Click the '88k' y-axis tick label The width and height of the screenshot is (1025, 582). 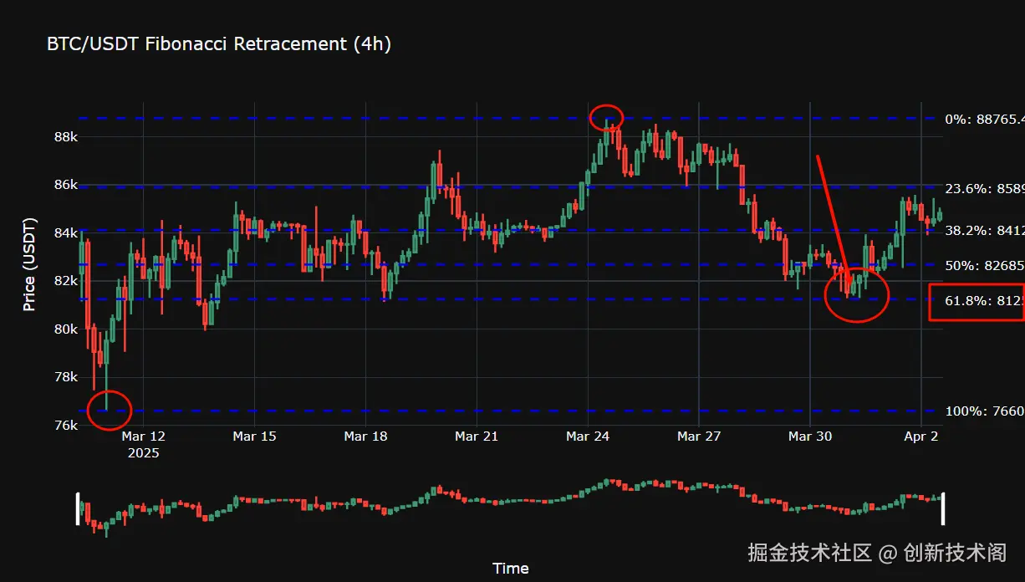tap(67, 137)
